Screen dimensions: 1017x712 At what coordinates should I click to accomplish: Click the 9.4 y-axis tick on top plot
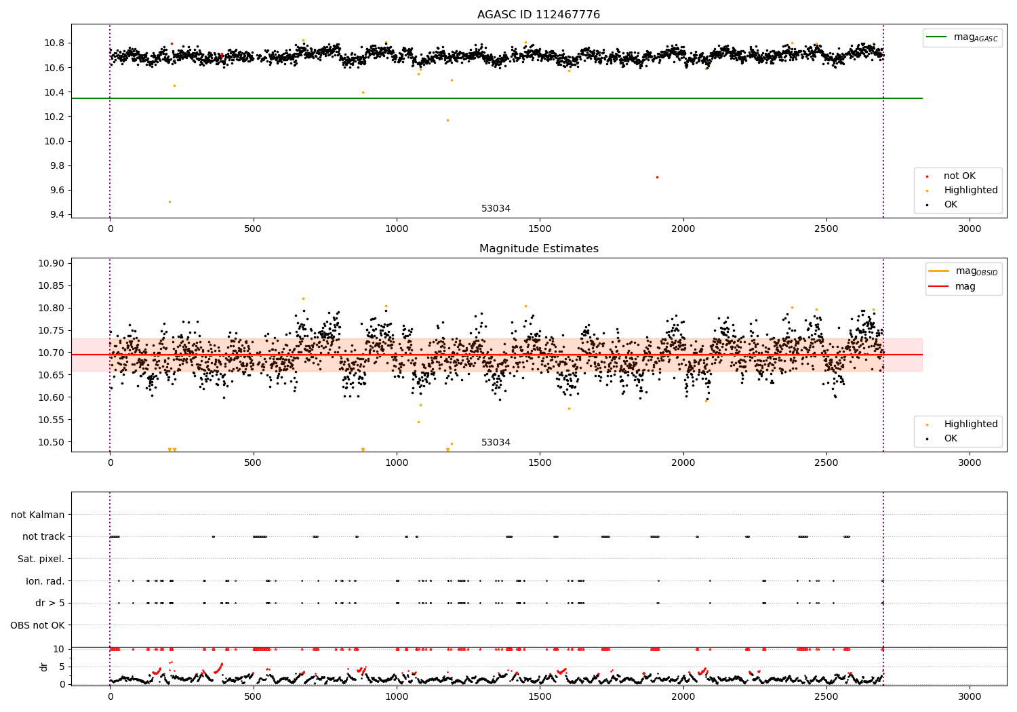click(57, 214)
